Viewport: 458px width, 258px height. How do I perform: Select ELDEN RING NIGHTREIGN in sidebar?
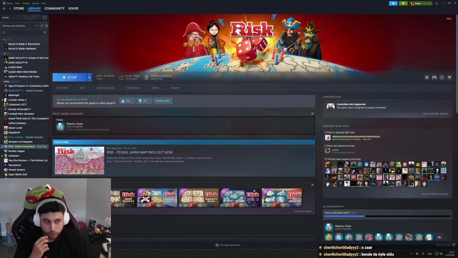pos(23,72)
